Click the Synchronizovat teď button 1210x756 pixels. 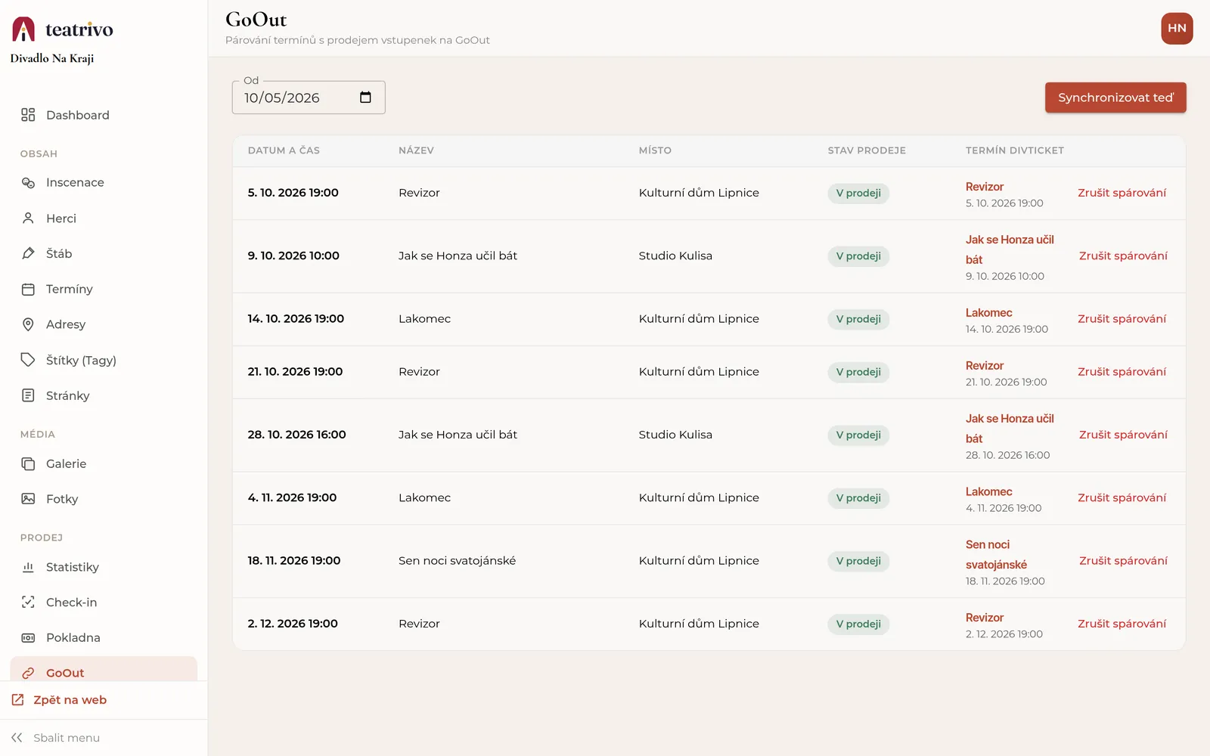tap(1115, 98)
